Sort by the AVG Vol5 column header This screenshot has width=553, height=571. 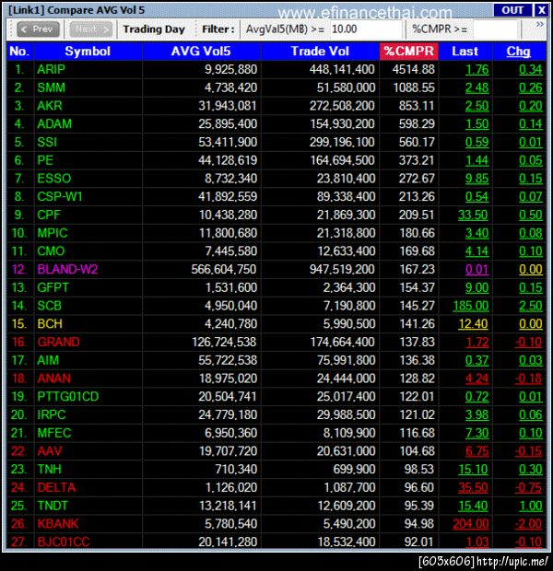(201, 51)
